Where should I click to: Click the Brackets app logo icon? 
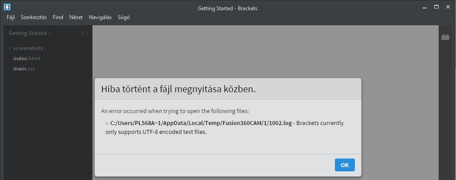point(7,7)
